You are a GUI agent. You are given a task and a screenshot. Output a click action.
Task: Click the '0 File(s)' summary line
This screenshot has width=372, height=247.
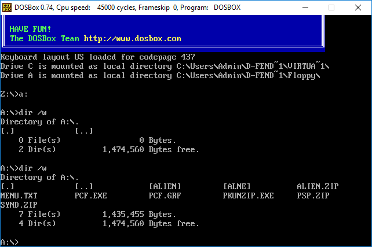click(39, 140)
